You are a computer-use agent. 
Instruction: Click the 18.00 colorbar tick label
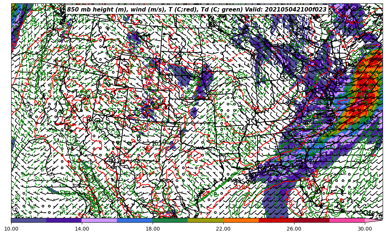[153, 229]
